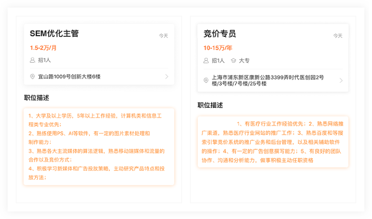The width and height of the screenshot is (372, 219).
Task: Click description line 积极学习新媒体和广告投放策略
Action: [96, 173]
